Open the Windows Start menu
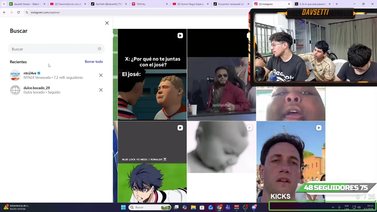This screenshot has width=377, height=212. (123, 207)
